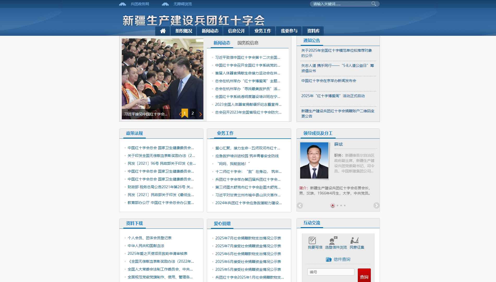The image size is (496, 282).
Task: Open news 全国红十字系统透明度建设培训班
Action: (248, 97)
